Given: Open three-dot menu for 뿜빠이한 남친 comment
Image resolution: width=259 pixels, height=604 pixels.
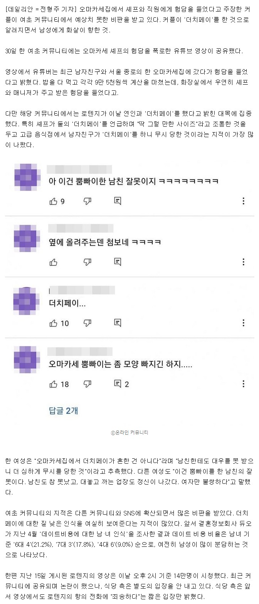Looking at the screenshot, I should [x=243, y=201].
